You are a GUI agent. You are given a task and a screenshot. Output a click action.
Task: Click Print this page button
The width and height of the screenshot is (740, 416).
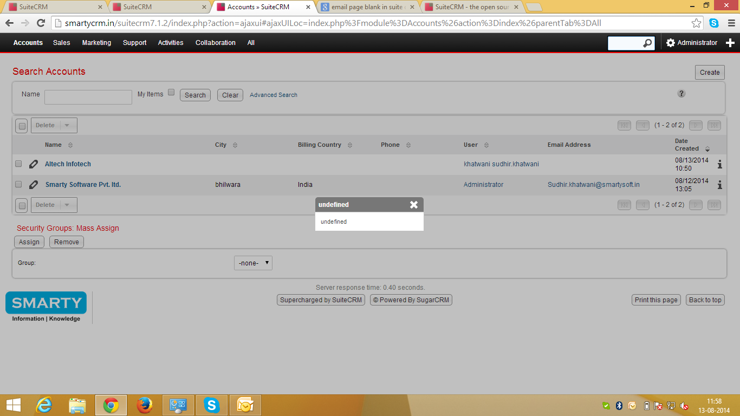click(656, 300)
